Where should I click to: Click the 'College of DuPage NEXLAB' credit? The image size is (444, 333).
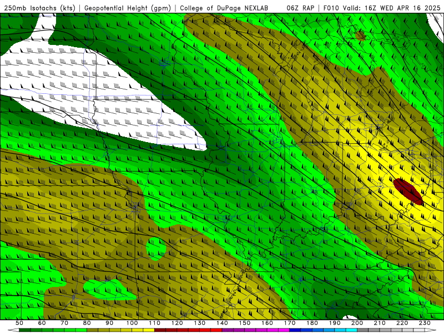click(x=224, y=8)
